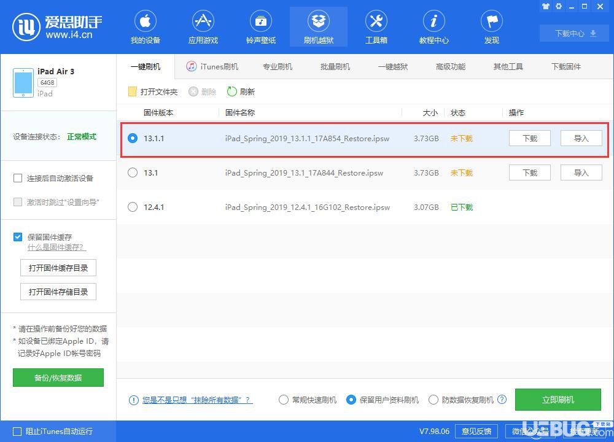The width and height of the screenshot is (614, 442).
Task: Click the info icon beside 抹除所有数据 link
Action: [x=133, y=400]
